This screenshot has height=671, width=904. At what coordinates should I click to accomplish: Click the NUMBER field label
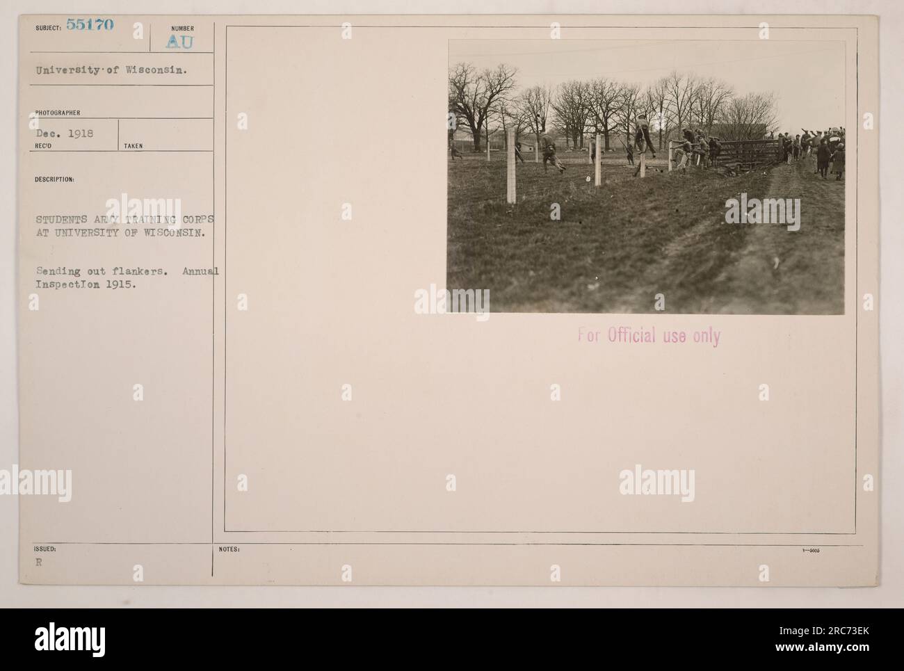(x=182, y=29)
